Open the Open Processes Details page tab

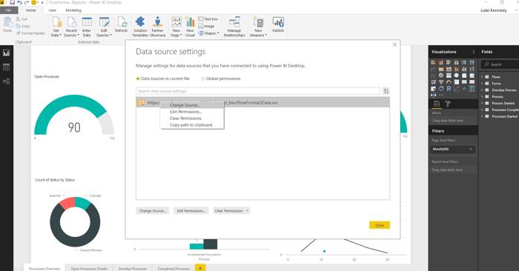coord(89,268)
